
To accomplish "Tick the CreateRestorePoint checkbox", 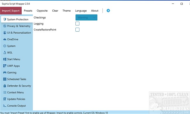I will point(77,30).
